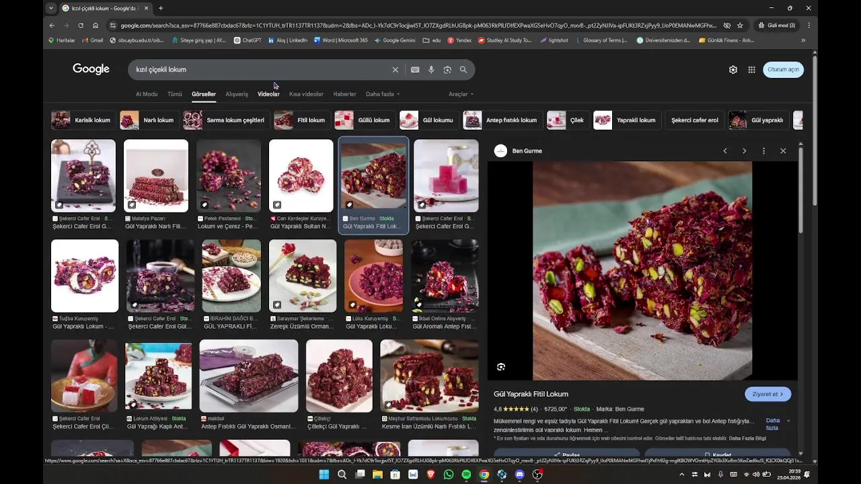The width and height of the screenshot is (861, 484).
Task: Click the page vertical scrollbar
Action: (815, 131)
